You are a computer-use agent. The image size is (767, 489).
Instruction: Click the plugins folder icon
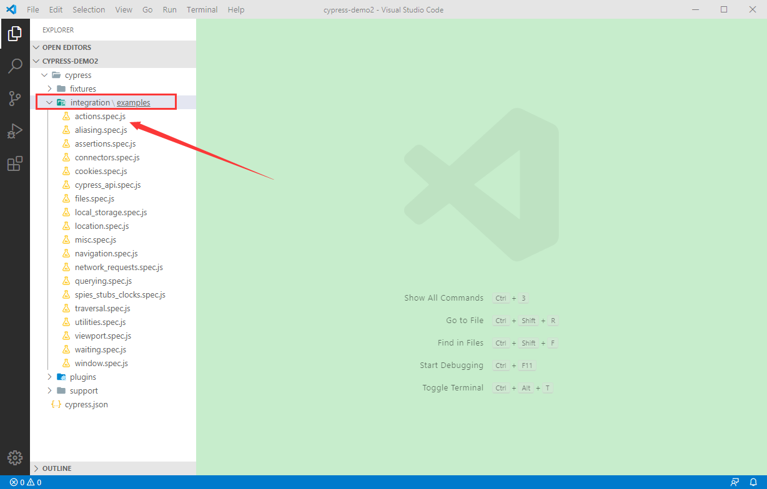tap(61, 377)
